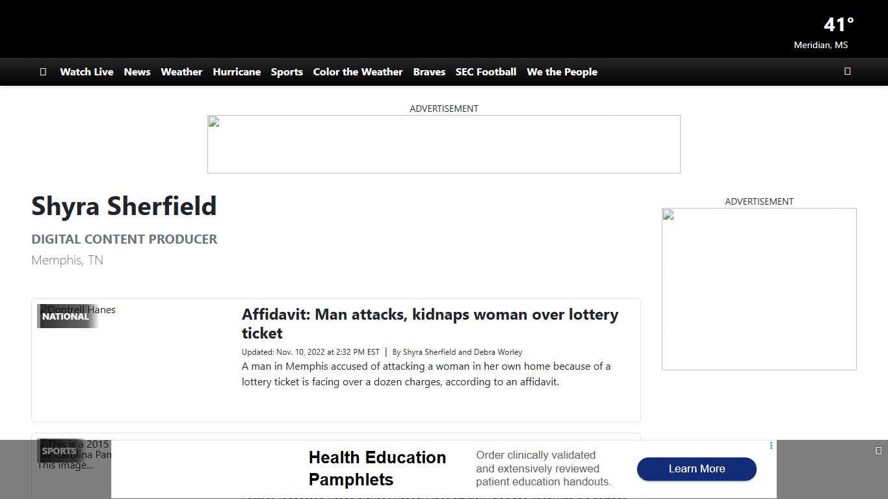
Task: Open the Hurricane section
Action: click(237, 72)
